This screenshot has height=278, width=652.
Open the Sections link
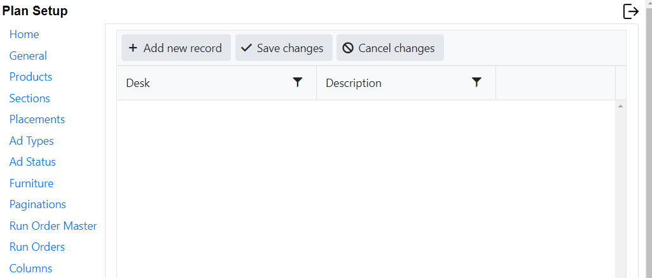pos(29,98)
